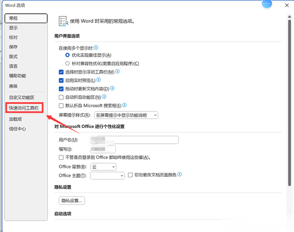Open 保存 options category
Image resolution: width=294 pixels, height=232 pixels.
[x=26, y=47]
